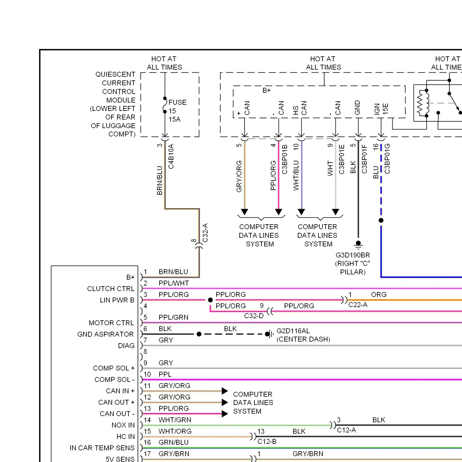Select the C3BP01G connector label
The image size is (462, 462).
tap(387, 159)
